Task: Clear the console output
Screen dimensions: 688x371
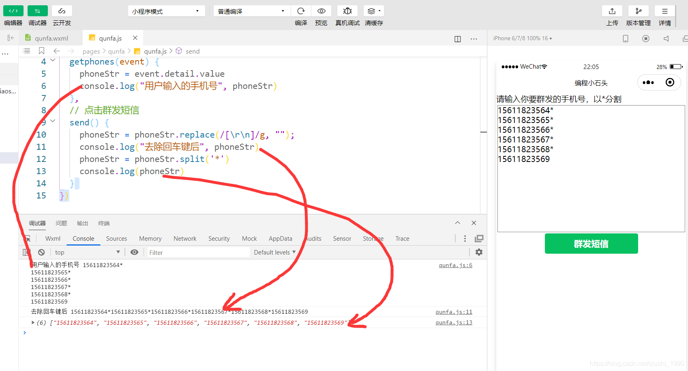Action: 41,252
